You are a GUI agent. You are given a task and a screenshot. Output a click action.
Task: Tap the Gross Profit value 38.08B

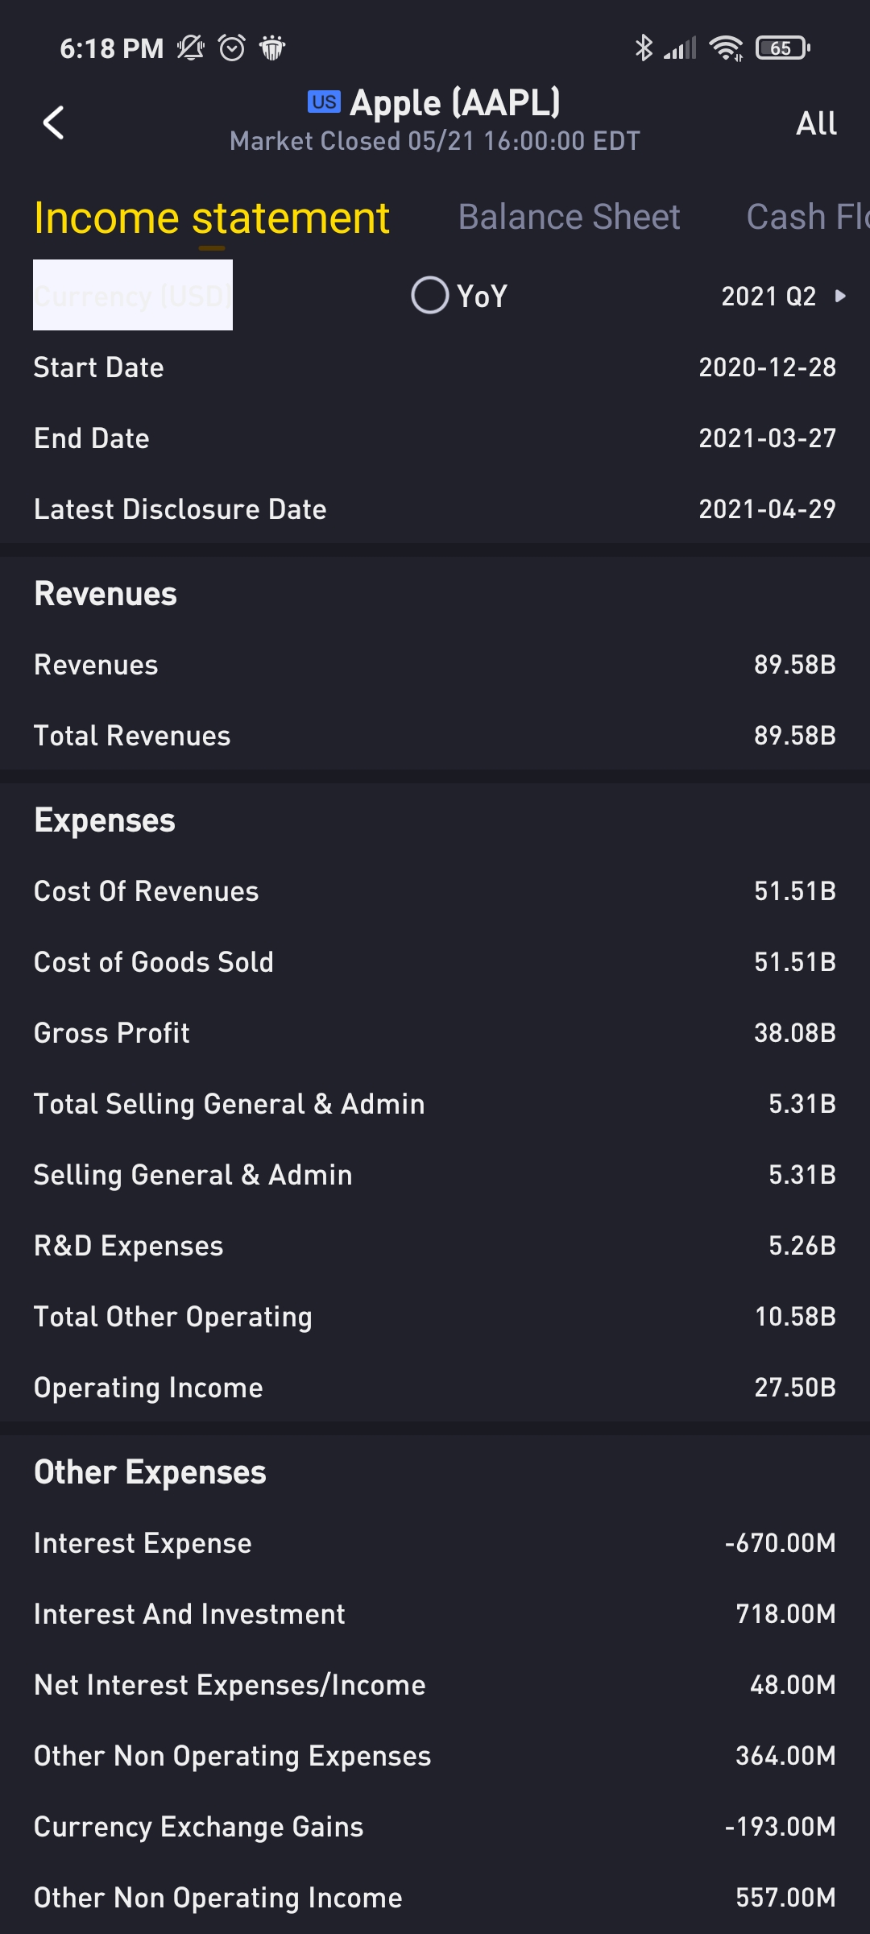794,1033
